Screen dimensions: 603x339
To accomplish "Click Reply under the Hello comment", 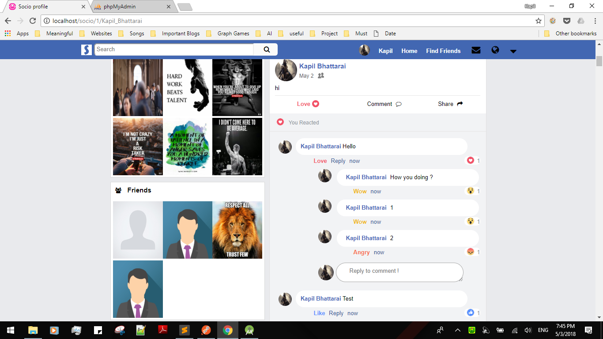I will click(338, 161).
